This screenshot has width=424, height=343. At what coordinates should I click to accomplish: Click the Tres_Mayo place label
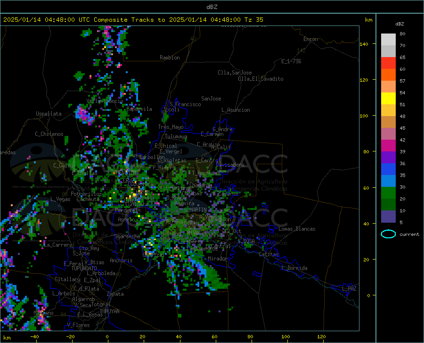point(171,127)
